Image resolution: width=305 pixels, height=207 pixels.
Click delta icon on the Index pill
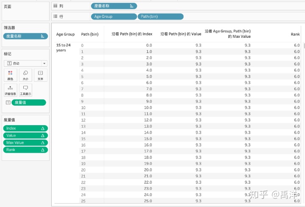pos(42,129)
